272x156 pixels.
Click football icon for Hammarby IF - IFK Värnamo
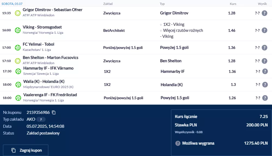tap(18, 71)
